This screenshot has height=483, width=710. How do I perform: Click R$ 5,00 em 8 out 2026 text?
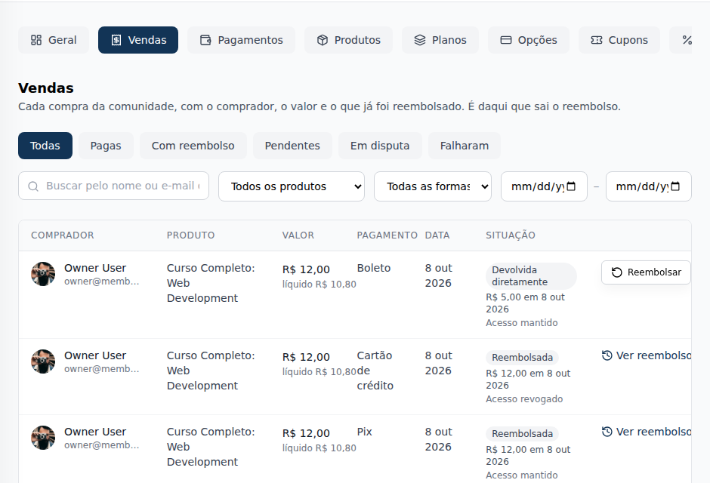point(525,303)
